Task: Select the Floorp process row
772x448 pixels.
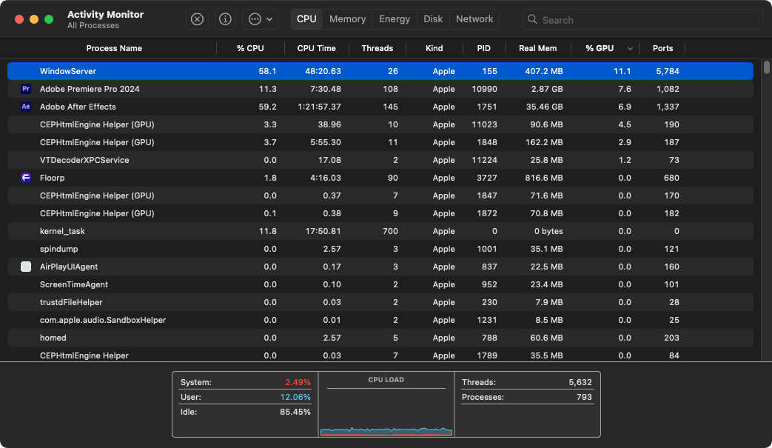Action: pos(380,178)
